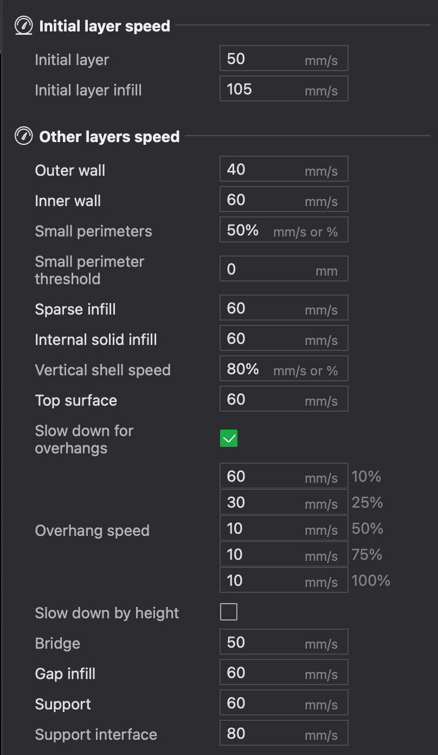Enable the Slow down by height checkbox
Screen dimensions: 438x755
tap(229, 612)
